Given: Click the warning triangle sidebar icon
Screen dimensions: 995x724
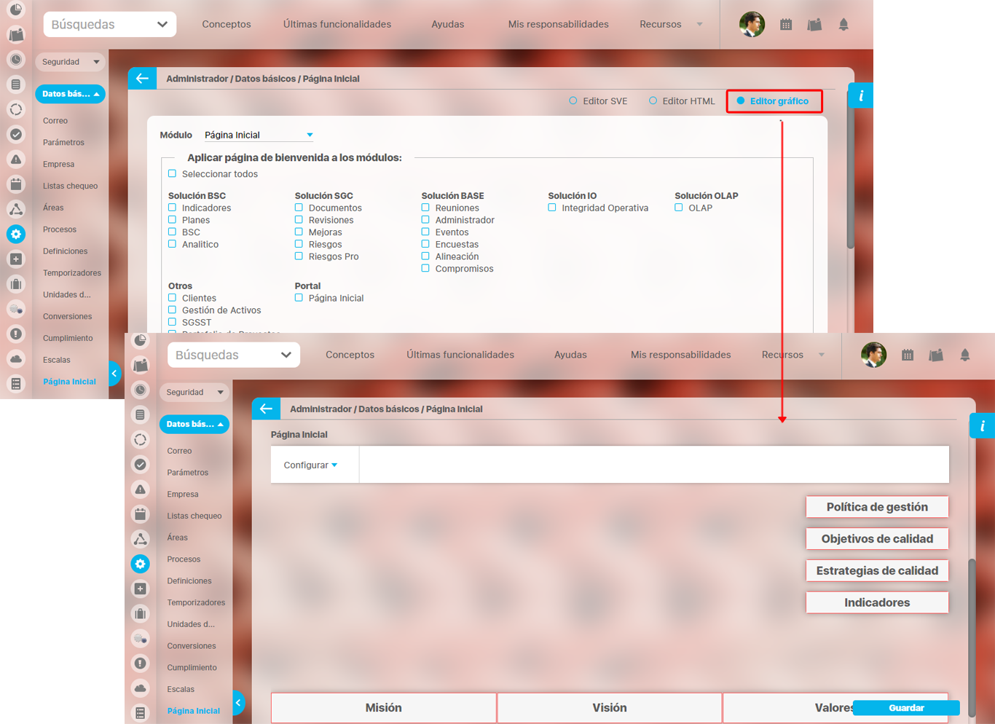Looking at the screenshot, I should point(16,160).
